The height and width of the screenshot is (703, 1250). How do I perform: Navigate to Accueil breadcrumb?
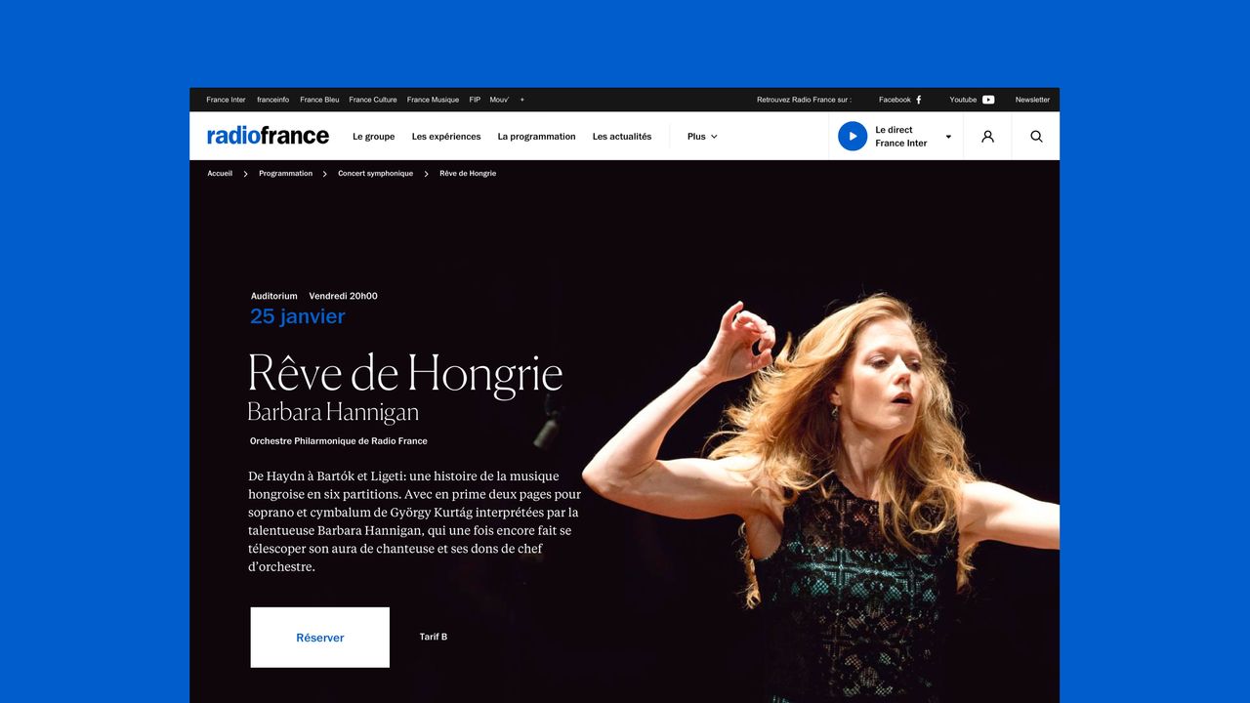pyautogui.click(x=220, y=174)
